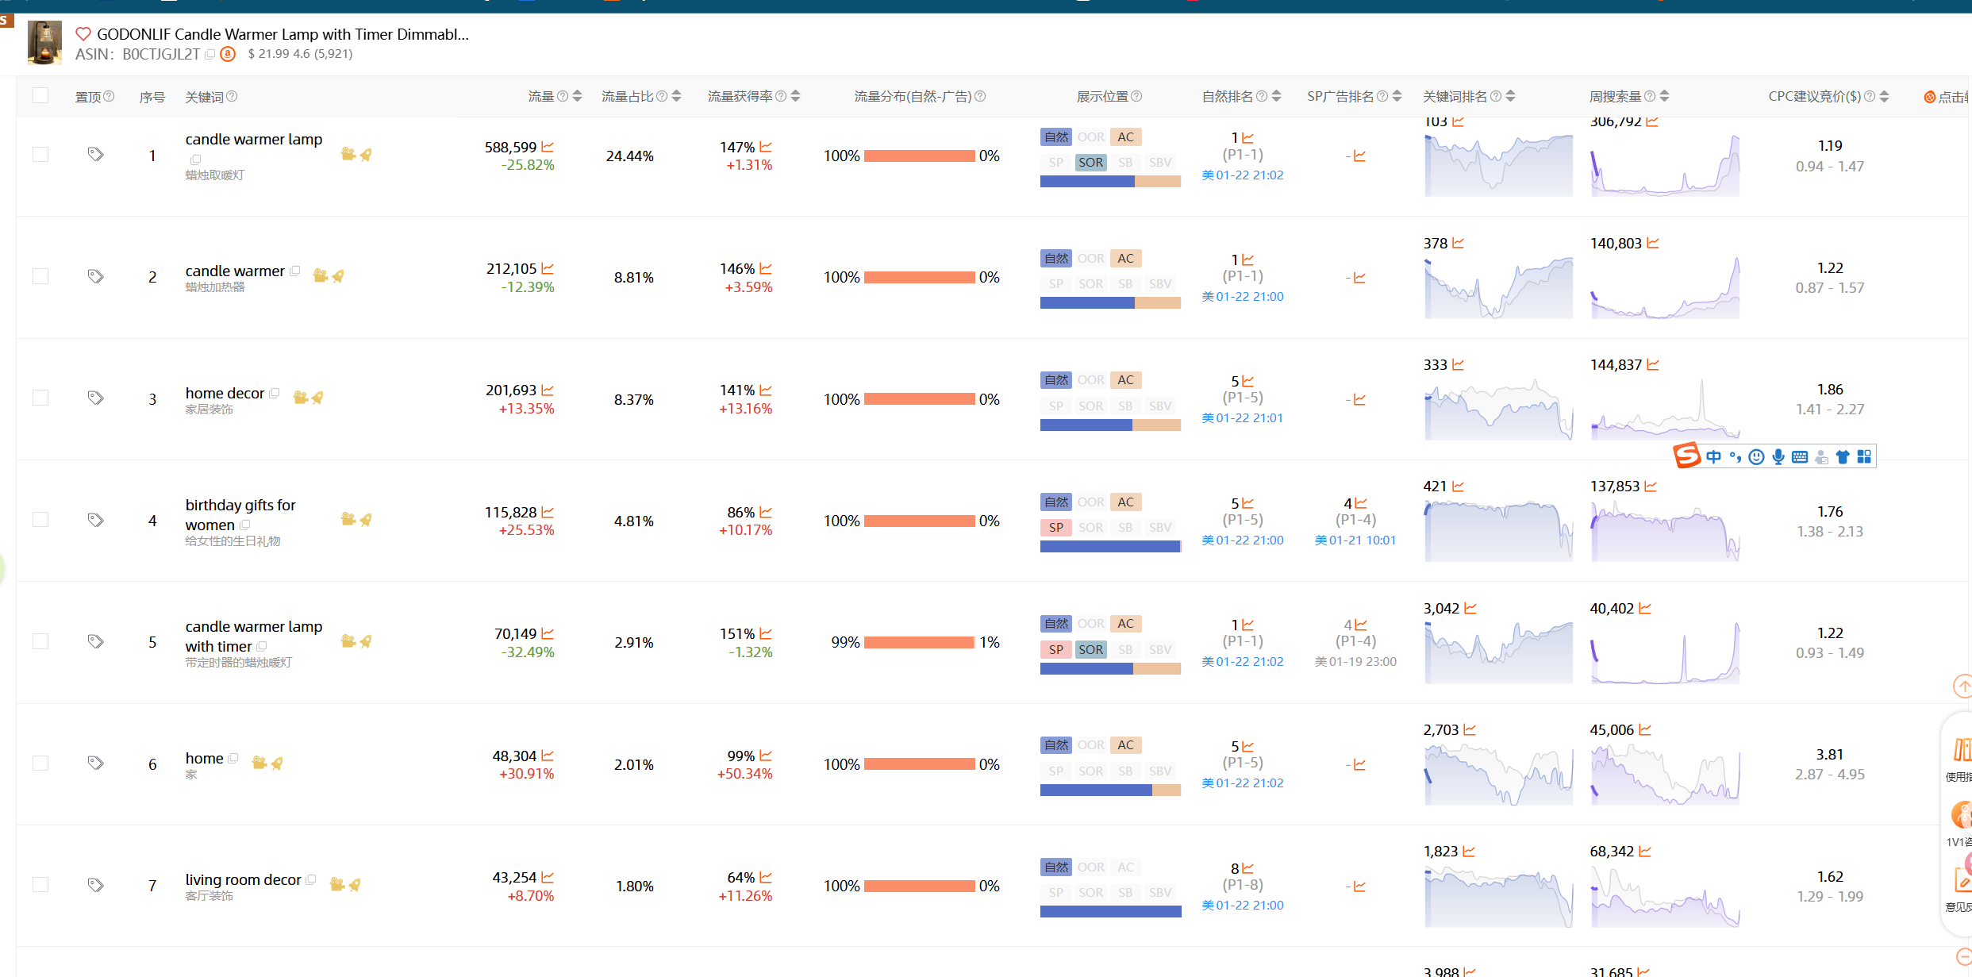Click the SP tag for birthday gifts row
Screen dimensions: 1972x977
(x=1055, y=527)
